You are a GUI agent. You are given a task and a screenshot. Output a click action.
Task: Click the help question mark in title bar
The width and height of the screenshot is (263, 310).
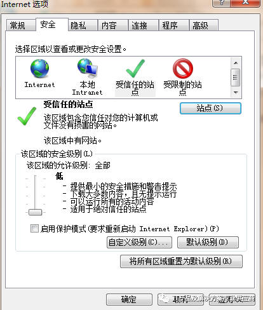point(221,3)
